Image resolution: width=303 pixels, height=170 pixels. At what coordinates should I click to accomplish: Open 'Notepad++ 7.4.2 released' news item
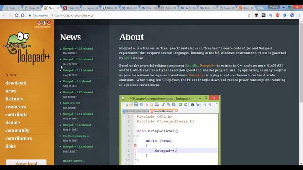[78, 92]
